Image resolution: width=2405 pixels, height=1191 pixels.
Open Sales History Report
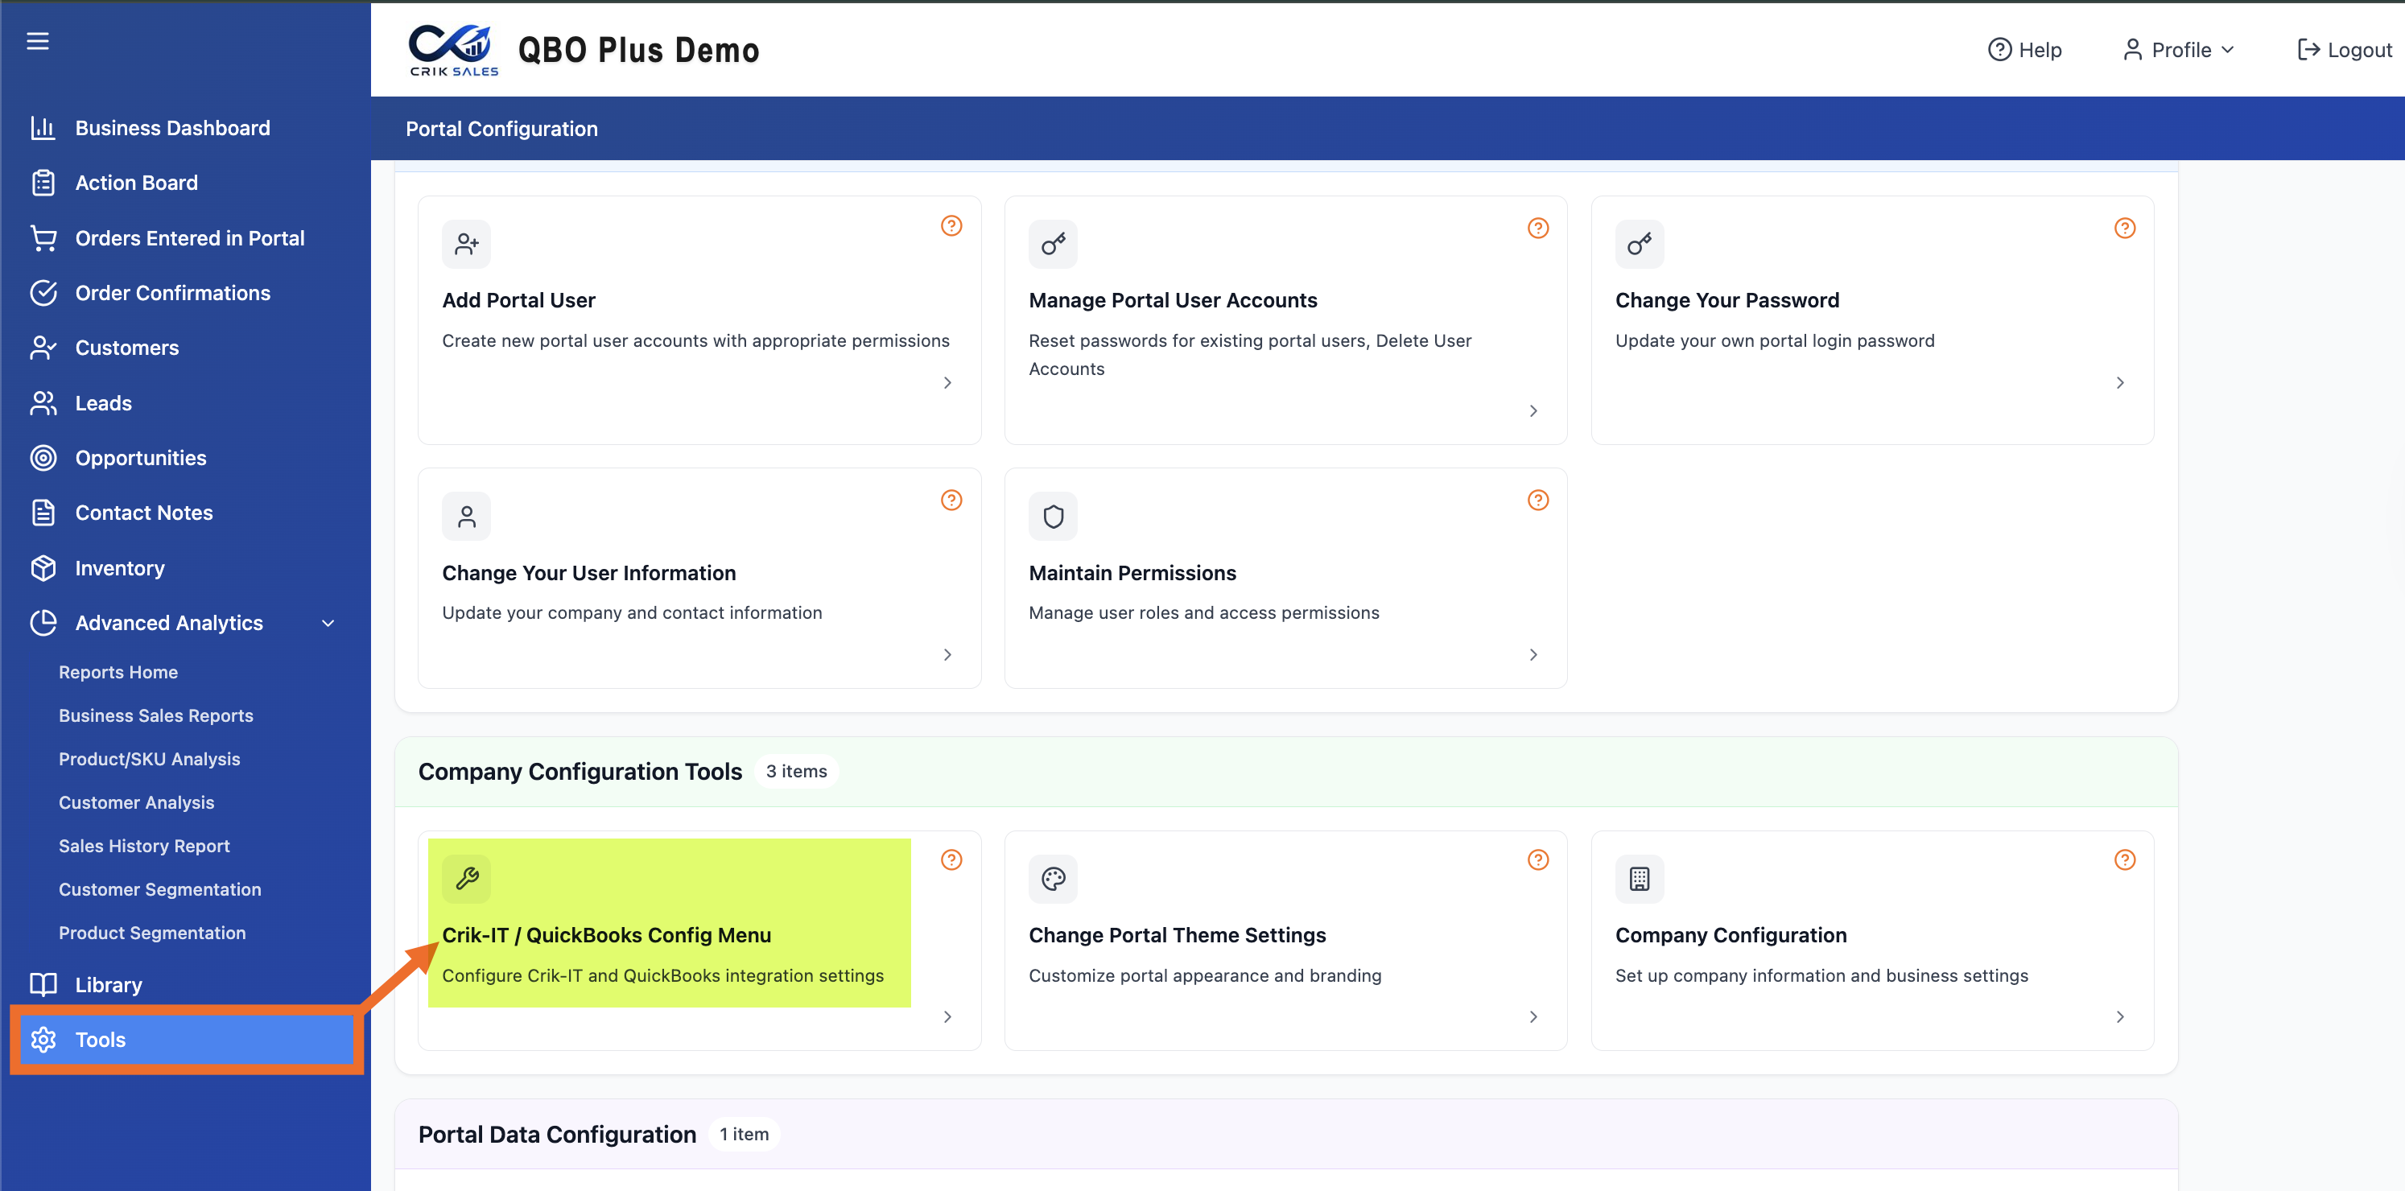point(144,846)
